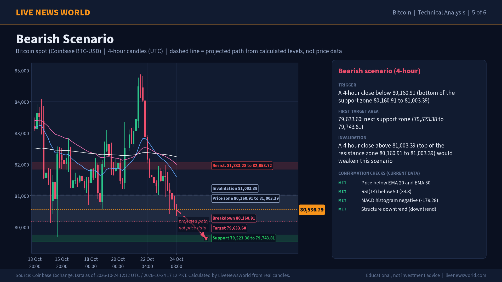Click the '18 Oct 00:00' x-axis label
Image resolution: width=502 pixels, height=282 pixels.
click(91, 263)
